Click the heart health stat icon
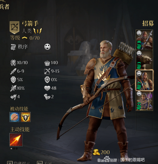 tap(47, 88)
